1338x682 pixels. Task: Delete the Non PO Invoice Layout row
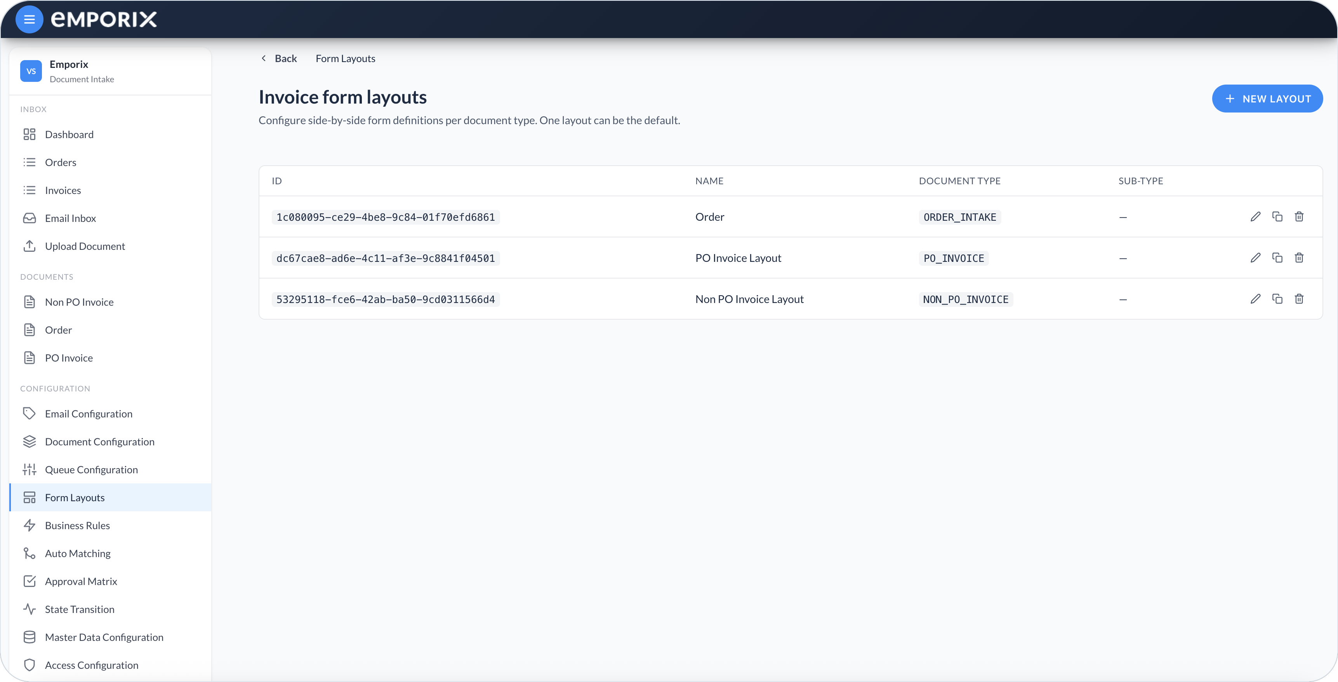click(x=1299, y=298)
